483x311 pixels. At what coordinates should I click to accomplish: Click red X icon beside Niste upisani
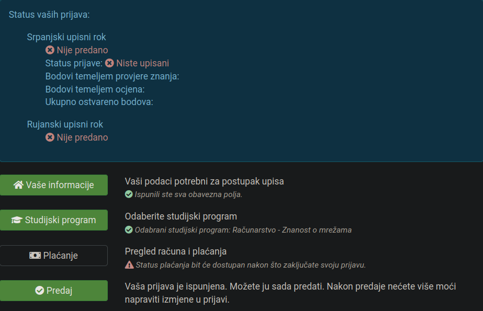click(109, 63)
